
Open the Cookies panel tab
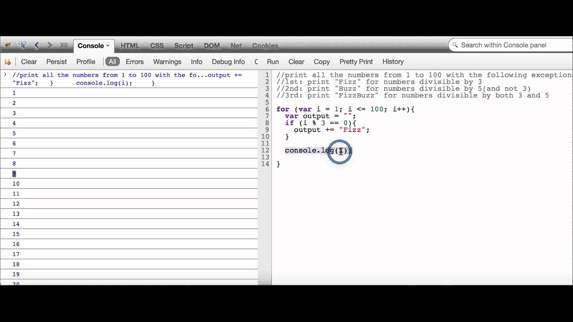coord(265,46)
